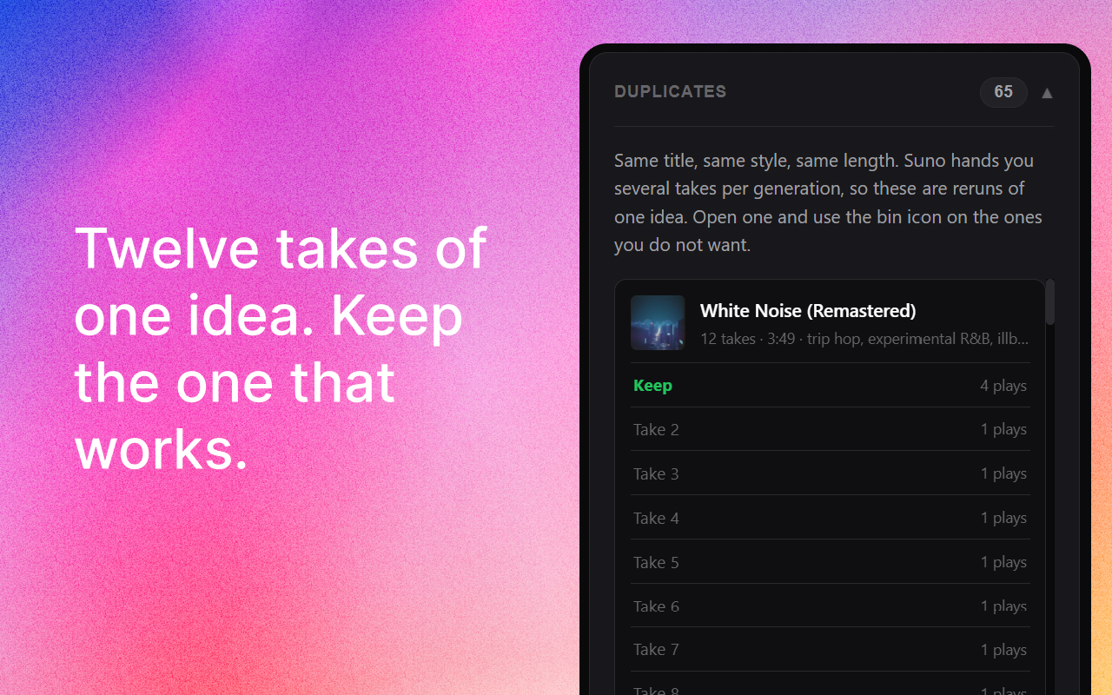Screen dimensions: 1112x695
Task: Select the White Noise (Remastered) title
Action: 808,311
